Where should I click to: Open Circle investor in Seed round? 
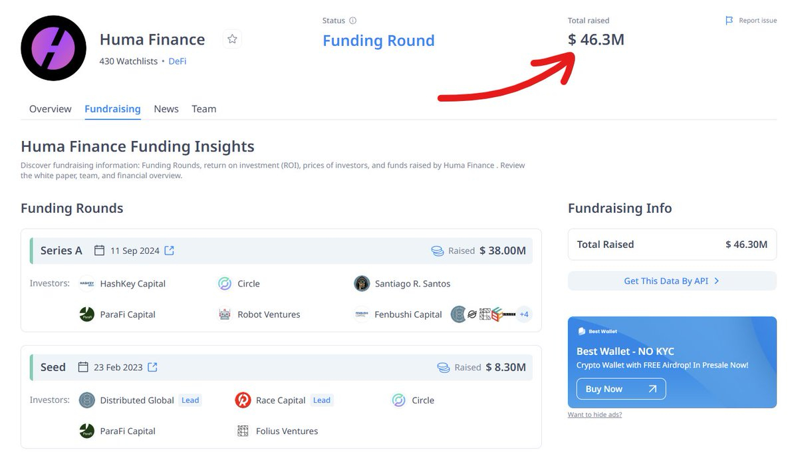423,400
